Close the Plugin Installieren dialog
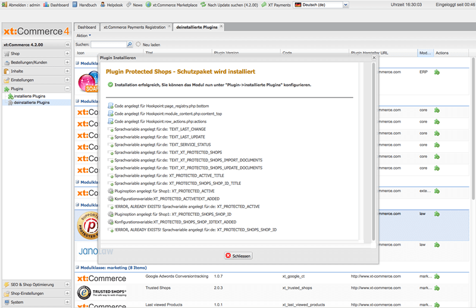This screenshot has height=308, width=476. click(x=374, y=58)
